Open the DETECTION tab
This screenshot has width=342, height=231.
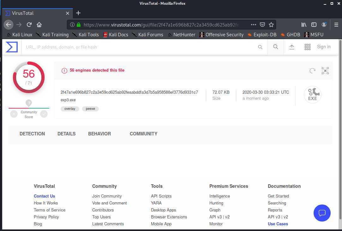click(x=32, y=134)
